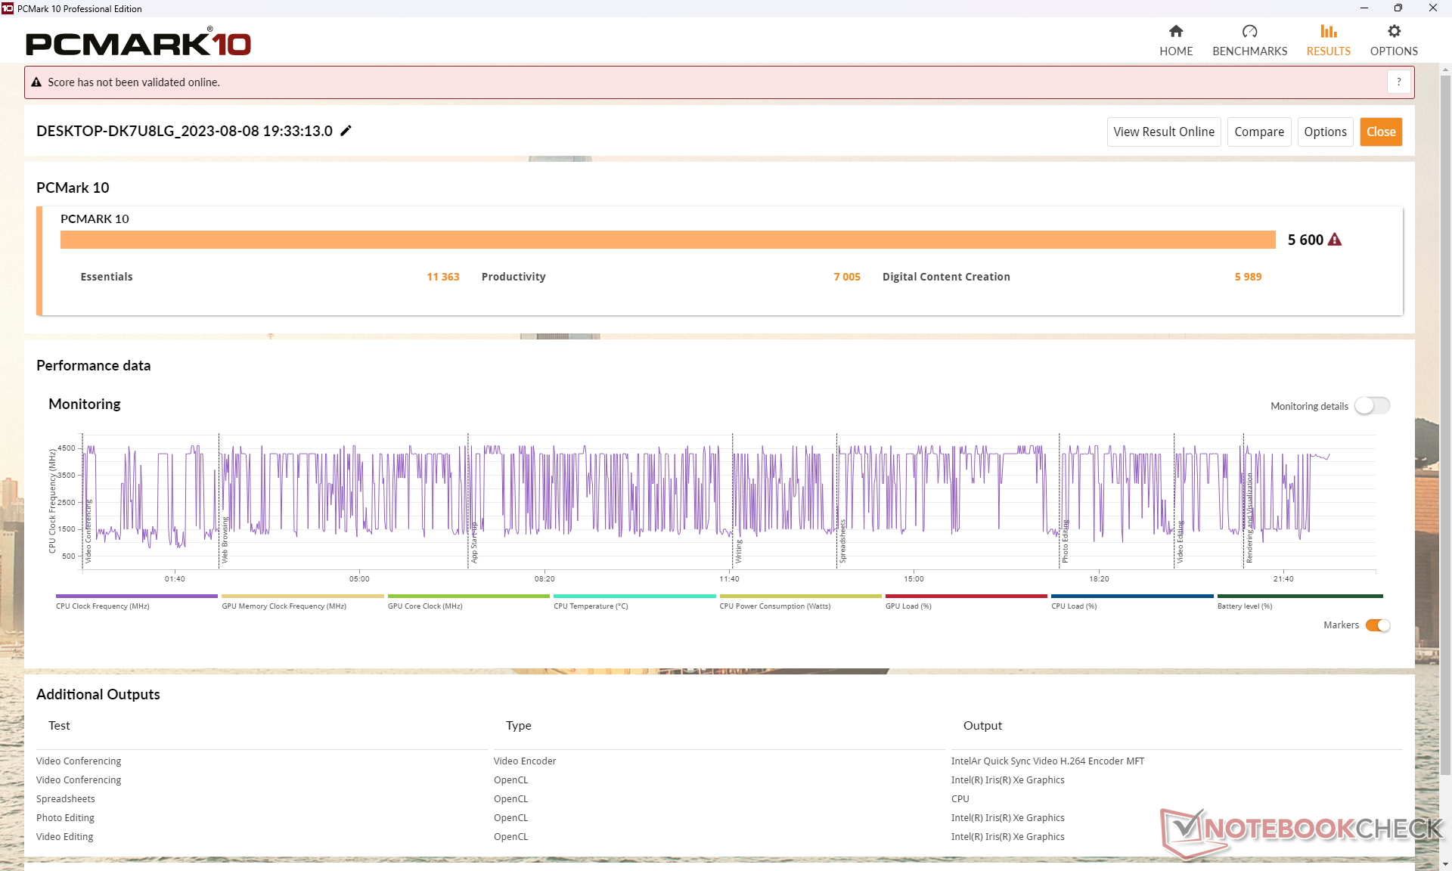Click Battery level dark green legend swatch
Image resolution: width=1452 pixels, height=871 pixels.
click(1299, 597)
